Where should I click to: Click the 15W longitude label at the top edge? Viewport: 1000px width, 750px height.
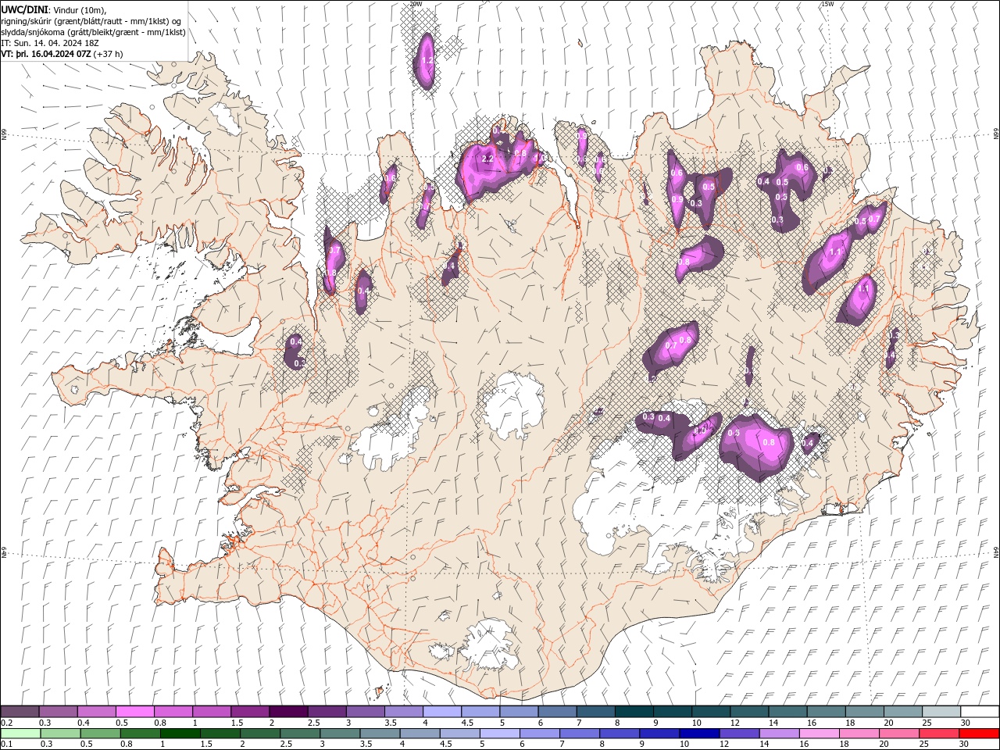(827, 4)
